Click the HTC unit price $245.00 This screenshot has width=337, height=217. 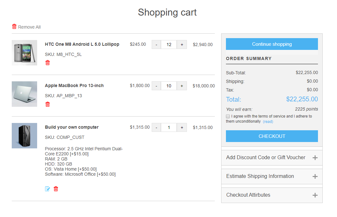click(x=138, y=44)
